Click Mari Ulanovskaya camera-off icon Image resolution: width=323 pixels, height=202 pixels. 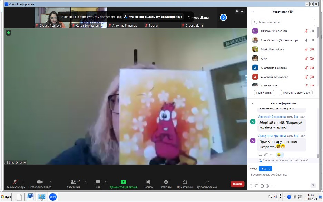coord(312,49)
